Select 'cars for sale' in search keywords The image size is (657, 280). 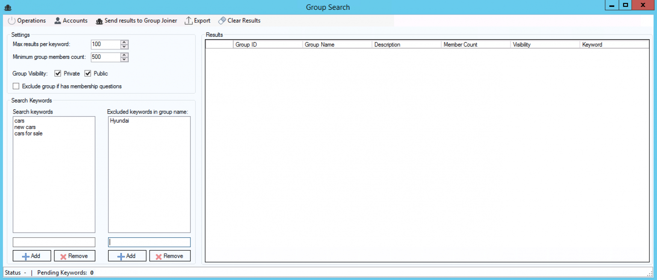[x=28, y=134]
